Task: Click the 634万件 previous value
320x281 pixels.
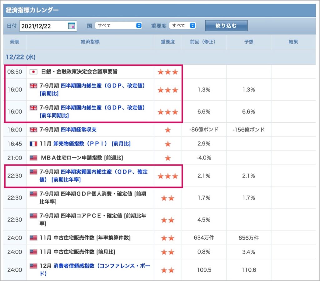Action: 204,238
